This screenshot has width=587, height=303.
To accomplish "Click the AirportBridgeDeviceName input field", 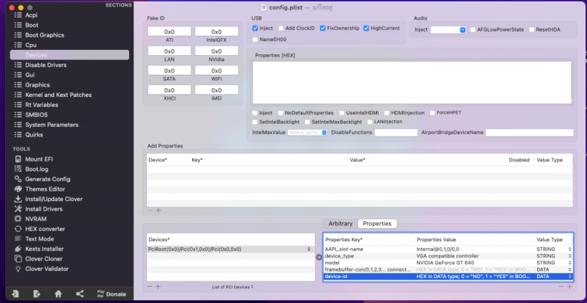I will (528, 132).
